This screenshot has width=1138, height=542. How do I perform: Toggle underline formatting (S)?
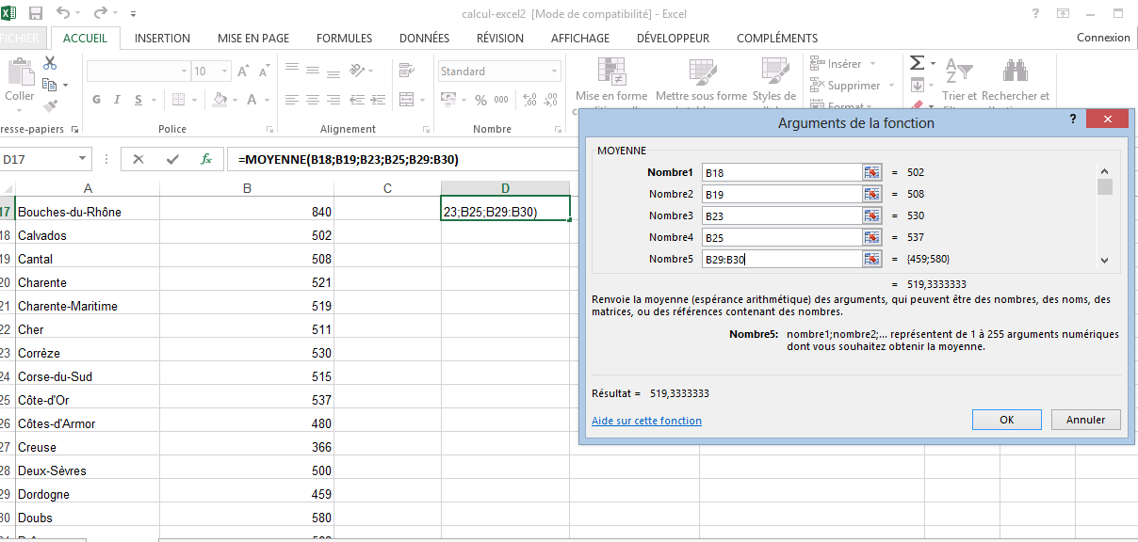click(138, 100)
